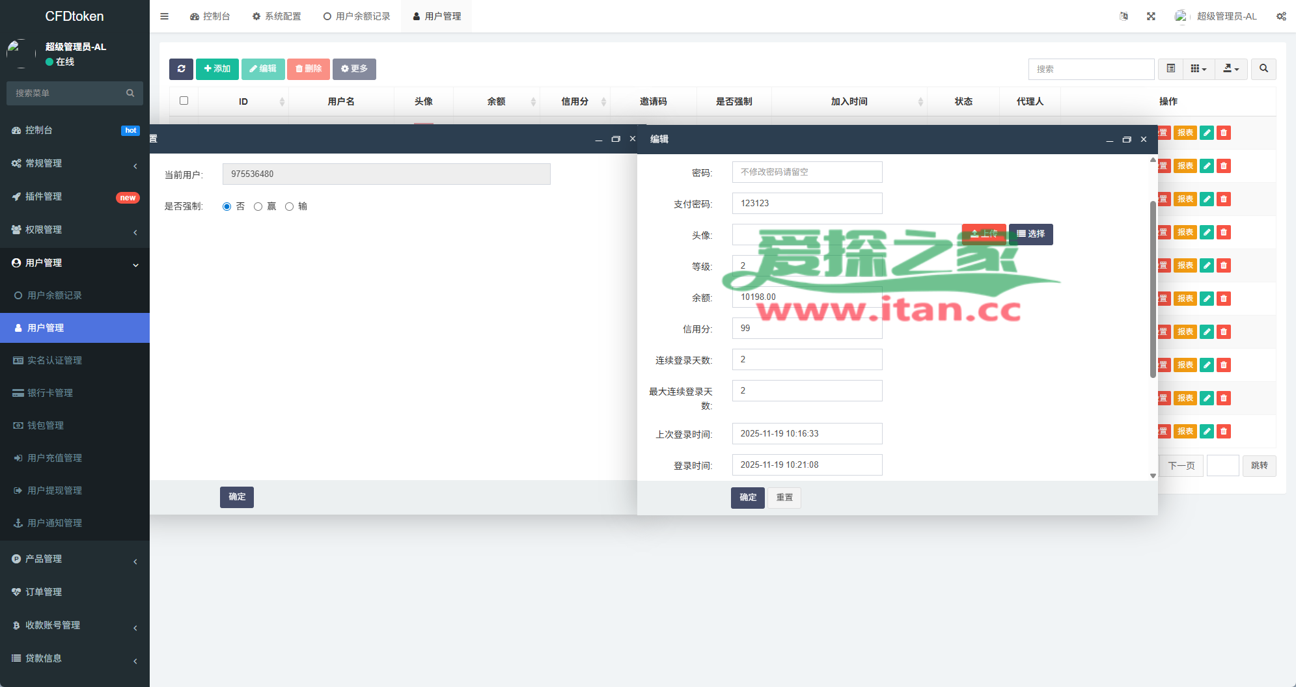Screen dimensions: 1296x687
Task: Tick the select-all checkbox in table header
Action: click(x=184, y=101)
